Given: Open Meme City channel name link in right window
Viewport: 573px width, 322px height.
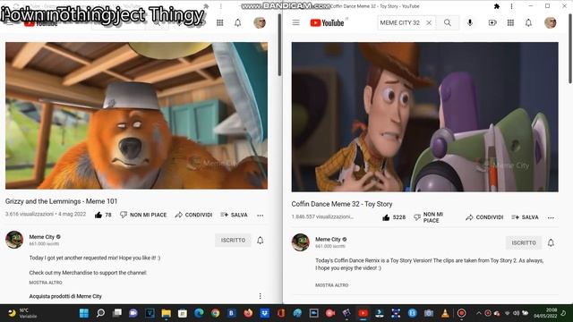Looking at the screenshot, I should point(328,239).
